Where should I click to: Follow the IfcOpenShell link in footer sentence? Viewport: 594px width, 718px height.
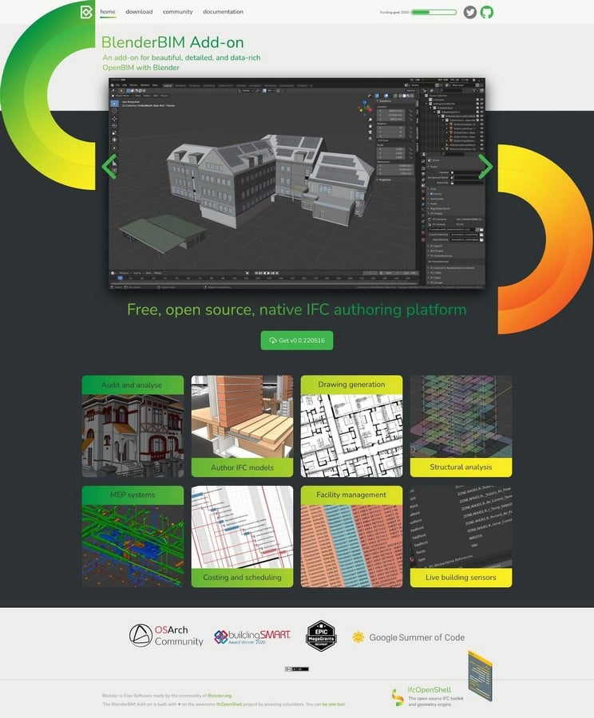tap(229, 704)
